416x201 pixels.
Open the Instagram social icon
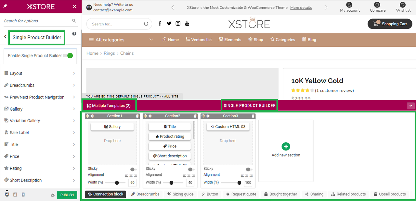[x=178, y=23]
